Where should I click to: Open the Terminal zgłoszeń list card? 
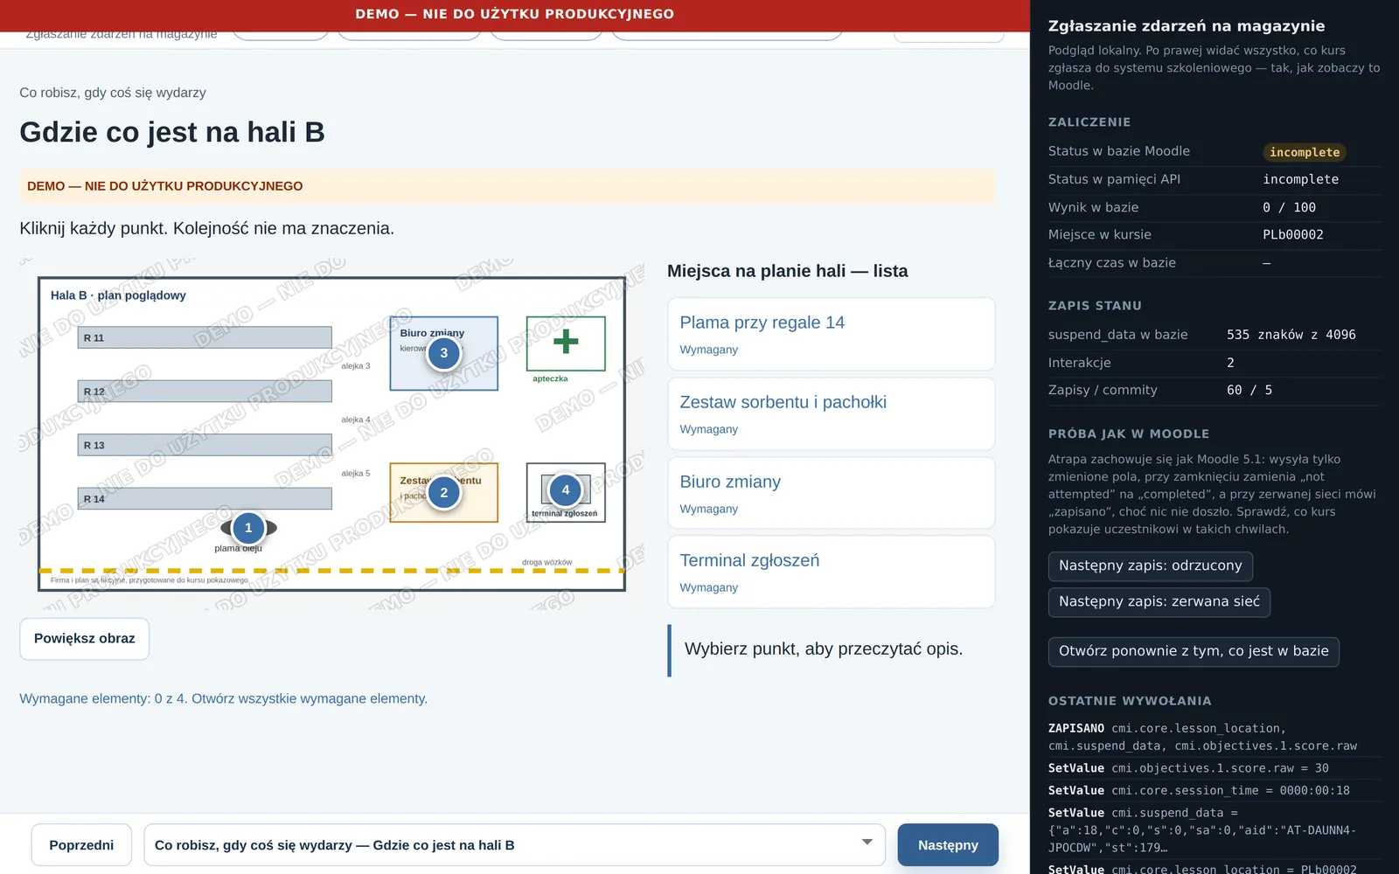point(832,572)
